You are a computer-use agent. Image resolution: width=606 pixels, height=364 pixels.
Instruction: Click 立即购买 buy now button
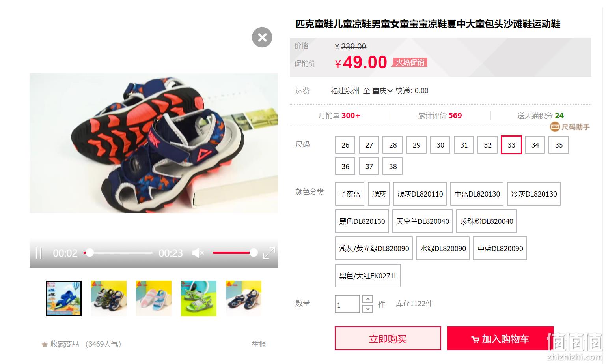[x=388, y=338]
